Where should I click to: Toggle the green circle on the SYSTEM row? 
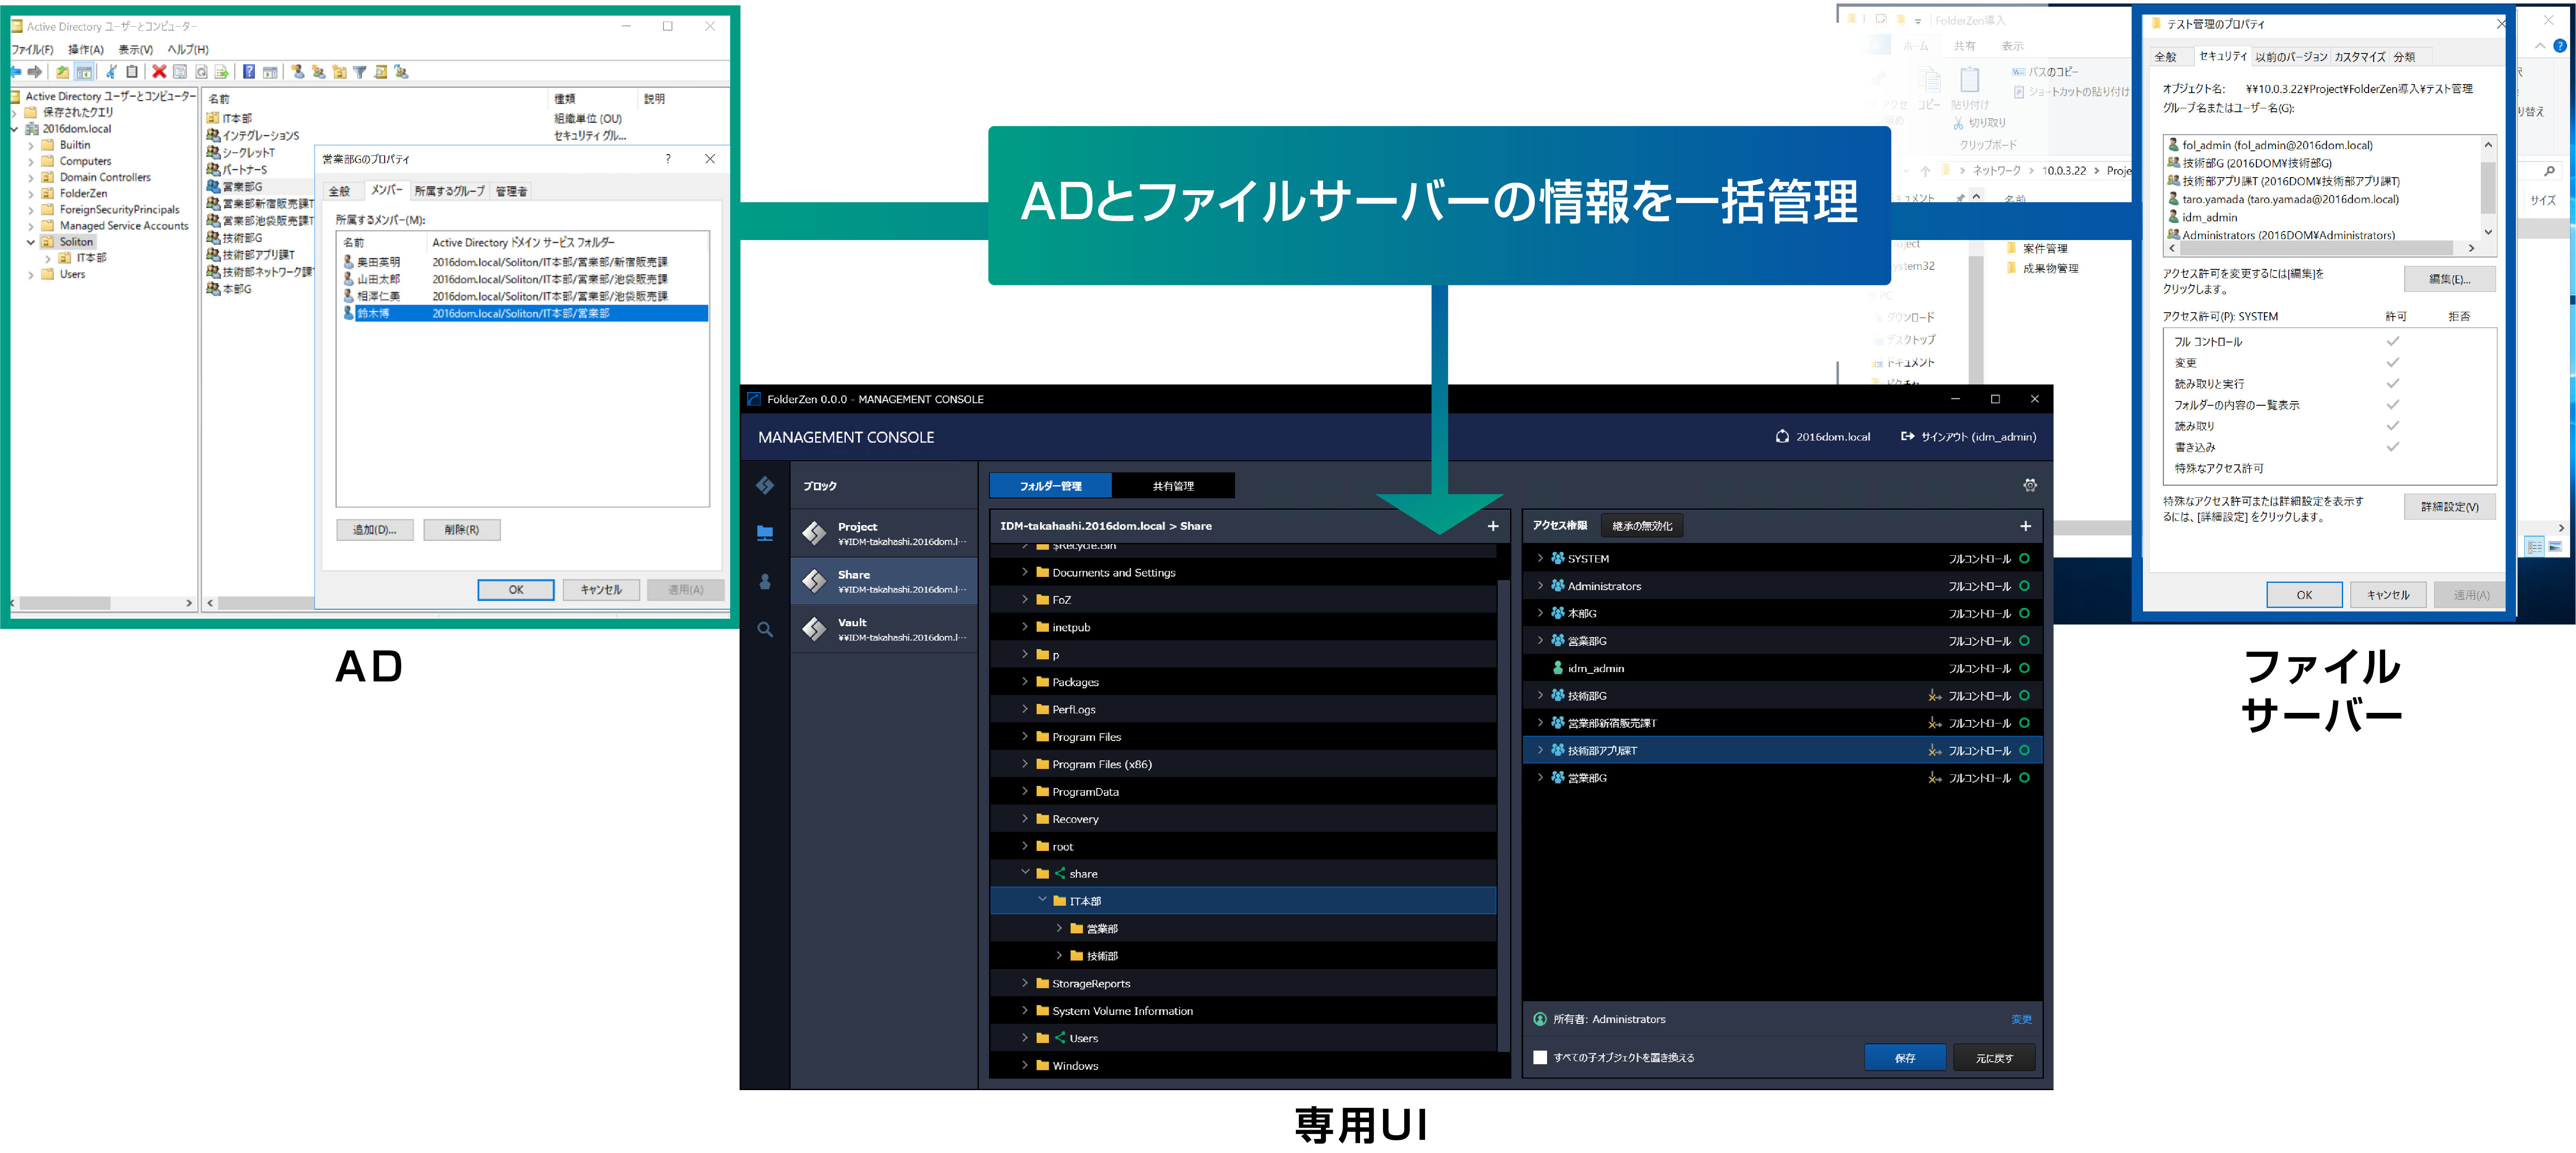coord(2024,559)
